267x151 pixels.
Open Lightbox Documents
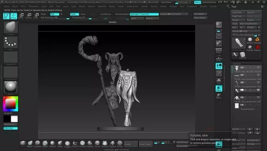(174, 14)
